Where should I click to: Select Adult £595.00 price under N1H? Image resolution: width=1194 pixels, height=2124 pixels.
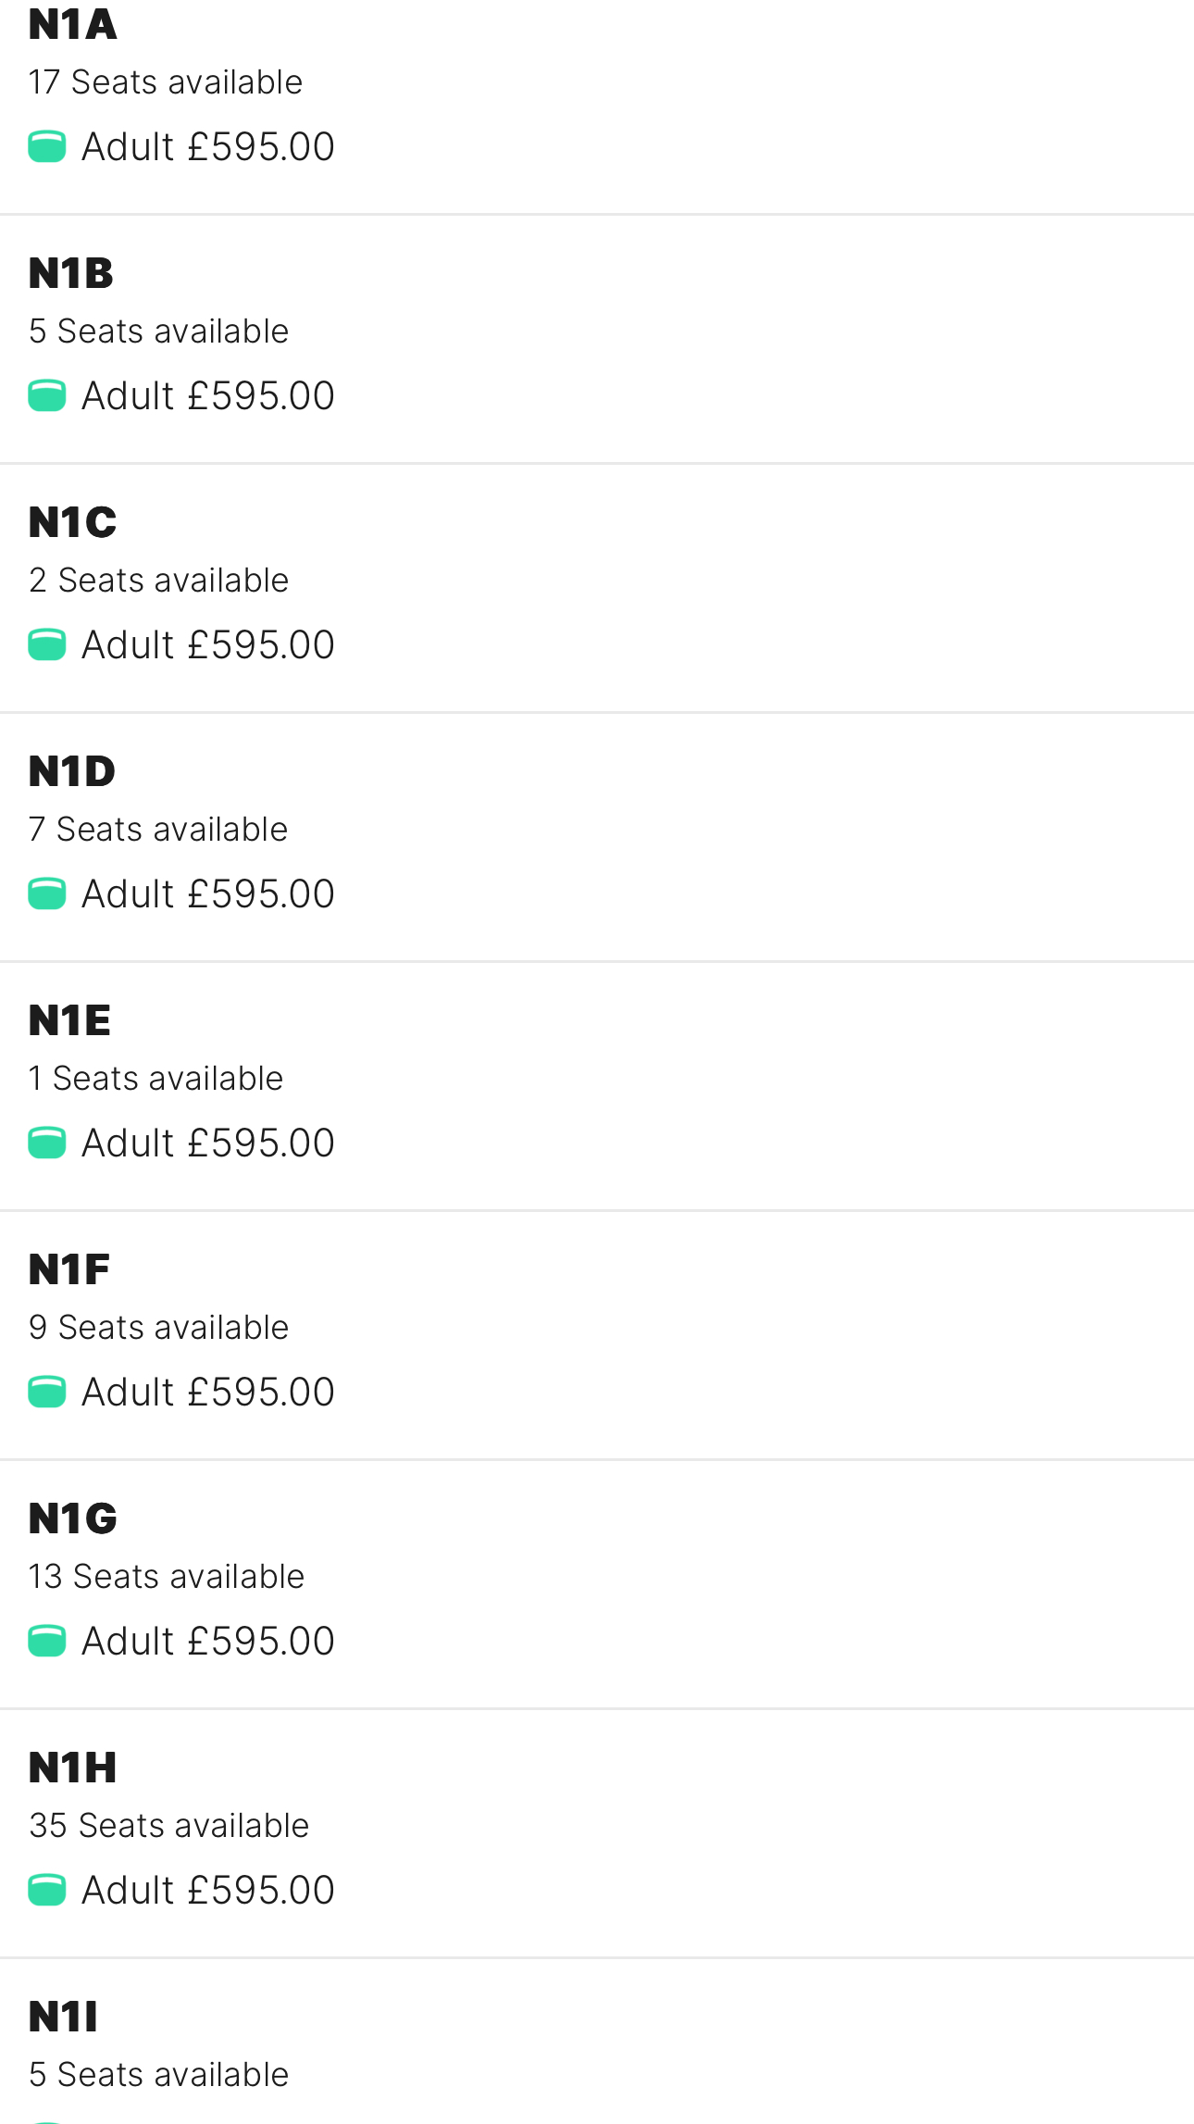pyautogui.click(x=208, y=1890)
